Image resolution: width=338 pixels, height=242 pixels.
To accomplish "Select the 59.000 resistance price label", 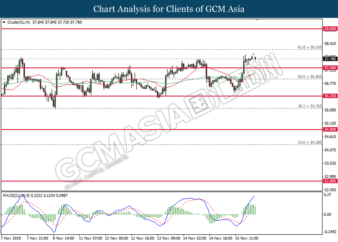I will pyautogui.click(x=330, y=29).
